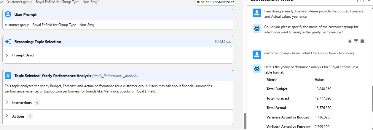The width and height of the screenshot is (373, 130).
Task: Click the user avatar on first chat message
Action: [x=257, y=13]
